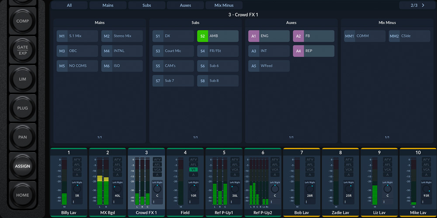437x218 pixels.
Task: Open the LIM limiter button
Action: (x=23, y=79)
